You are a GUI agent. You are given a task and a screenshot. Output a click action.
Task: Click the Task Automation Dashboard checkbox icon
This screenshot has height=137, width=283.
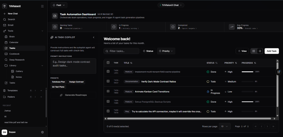click(x=55, y=16)
